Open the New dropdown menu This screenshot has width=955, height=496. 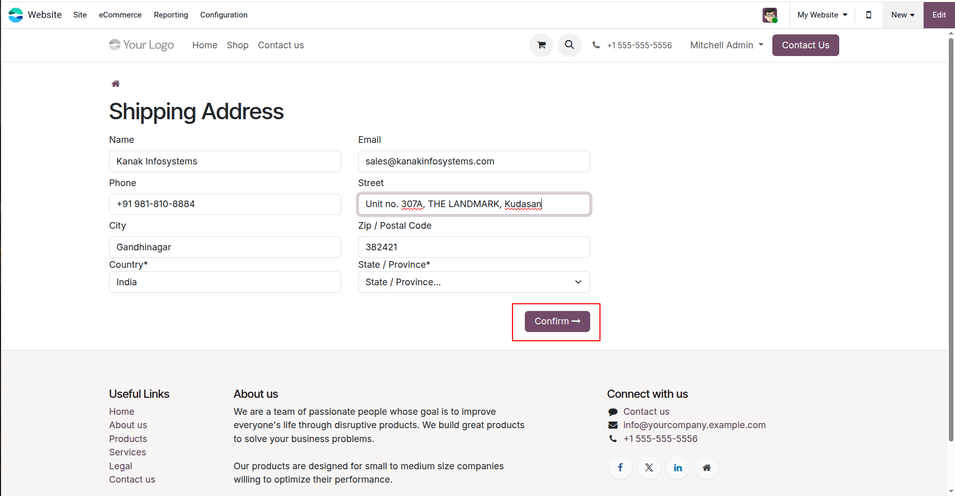click(903, 15)
